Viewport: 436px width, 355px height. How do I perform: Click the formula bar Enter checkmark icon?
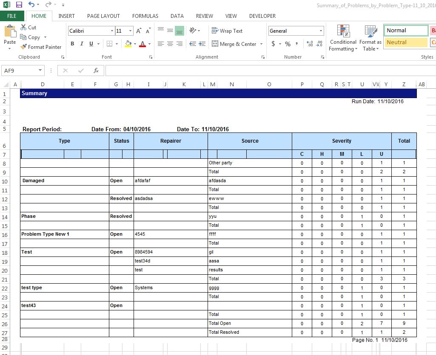[81, 70]
